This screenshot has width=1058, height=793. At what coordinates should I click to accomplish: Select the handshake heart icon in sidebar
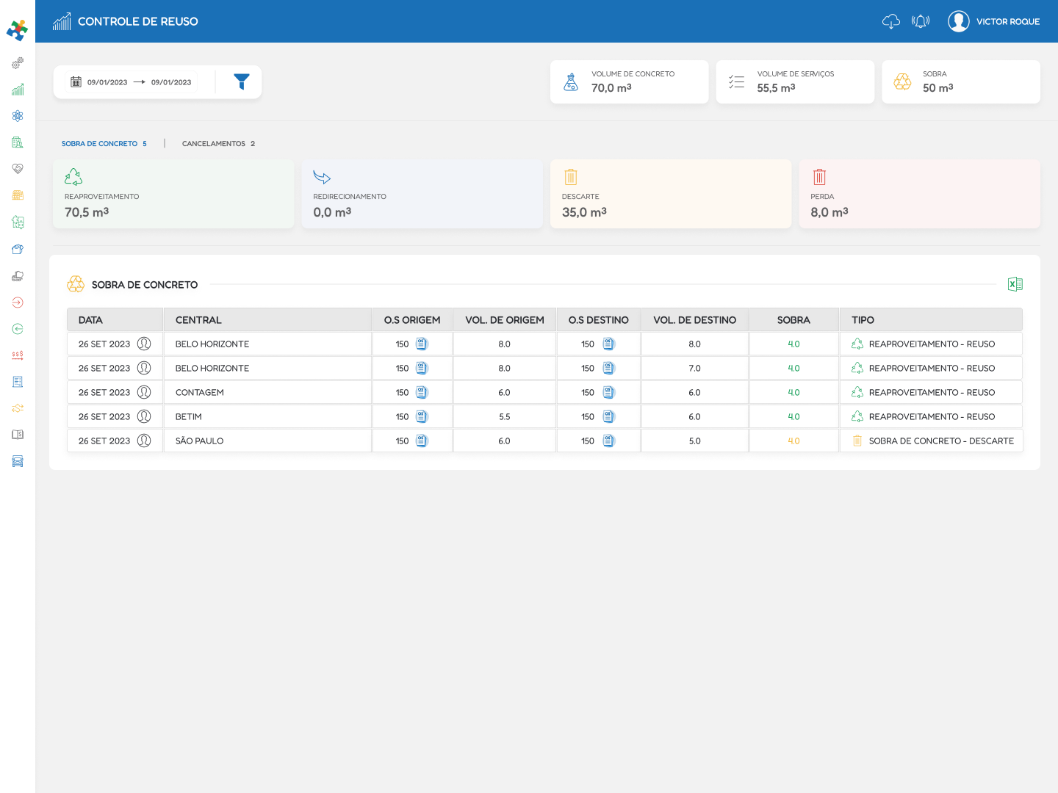point(18,169)
